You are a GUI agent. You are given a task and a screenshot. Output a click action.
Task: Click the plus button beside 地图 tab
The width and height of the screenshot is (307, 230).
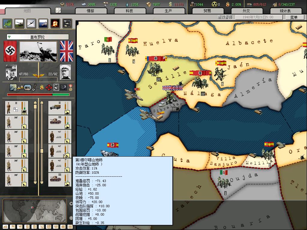[x=58, y=10]
